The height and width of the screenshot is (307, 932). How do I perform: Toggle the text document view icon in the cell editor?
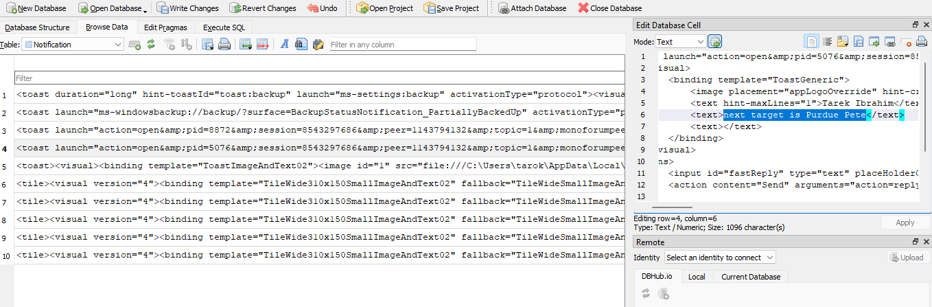812,42
